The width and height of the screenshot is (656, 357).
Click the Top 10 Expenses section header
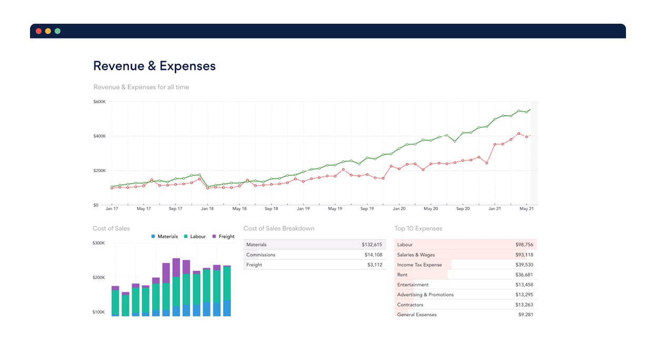(418, 228)
